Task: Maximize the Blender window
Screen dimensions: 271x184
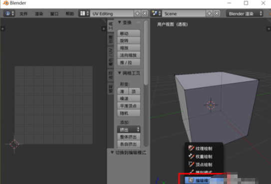Action: (x=246, y=3)
